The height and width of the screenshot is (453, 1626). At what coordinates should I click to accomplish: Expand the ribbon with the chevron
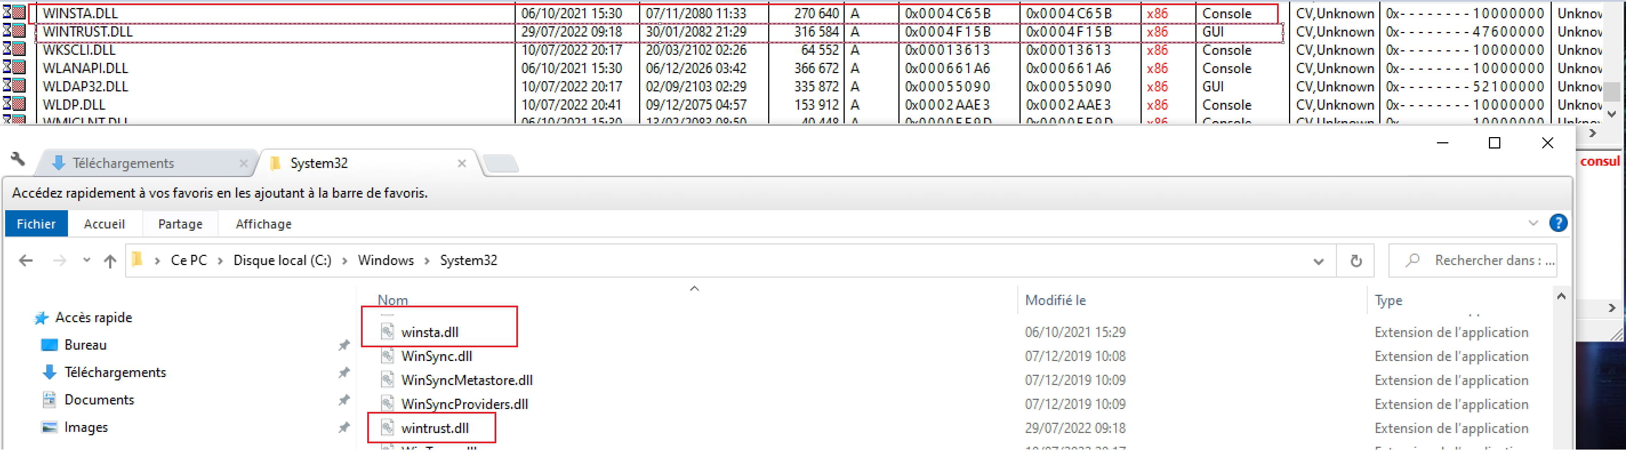coord(1533,223)
